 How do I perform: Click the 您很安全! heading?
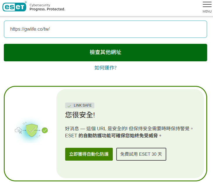coord(80,115)
